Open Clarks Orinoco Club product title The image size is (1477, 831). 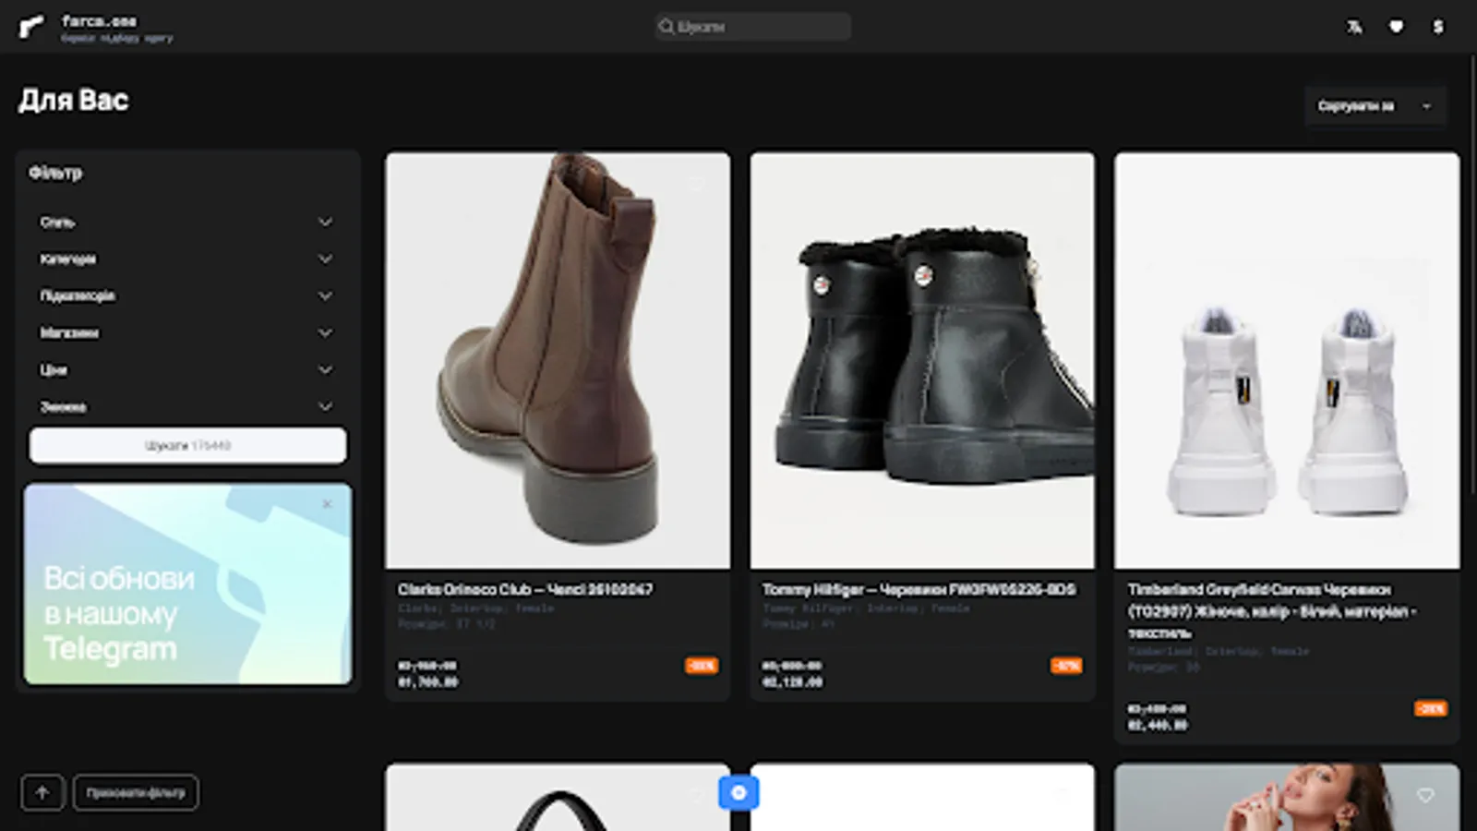pos(525,589)
